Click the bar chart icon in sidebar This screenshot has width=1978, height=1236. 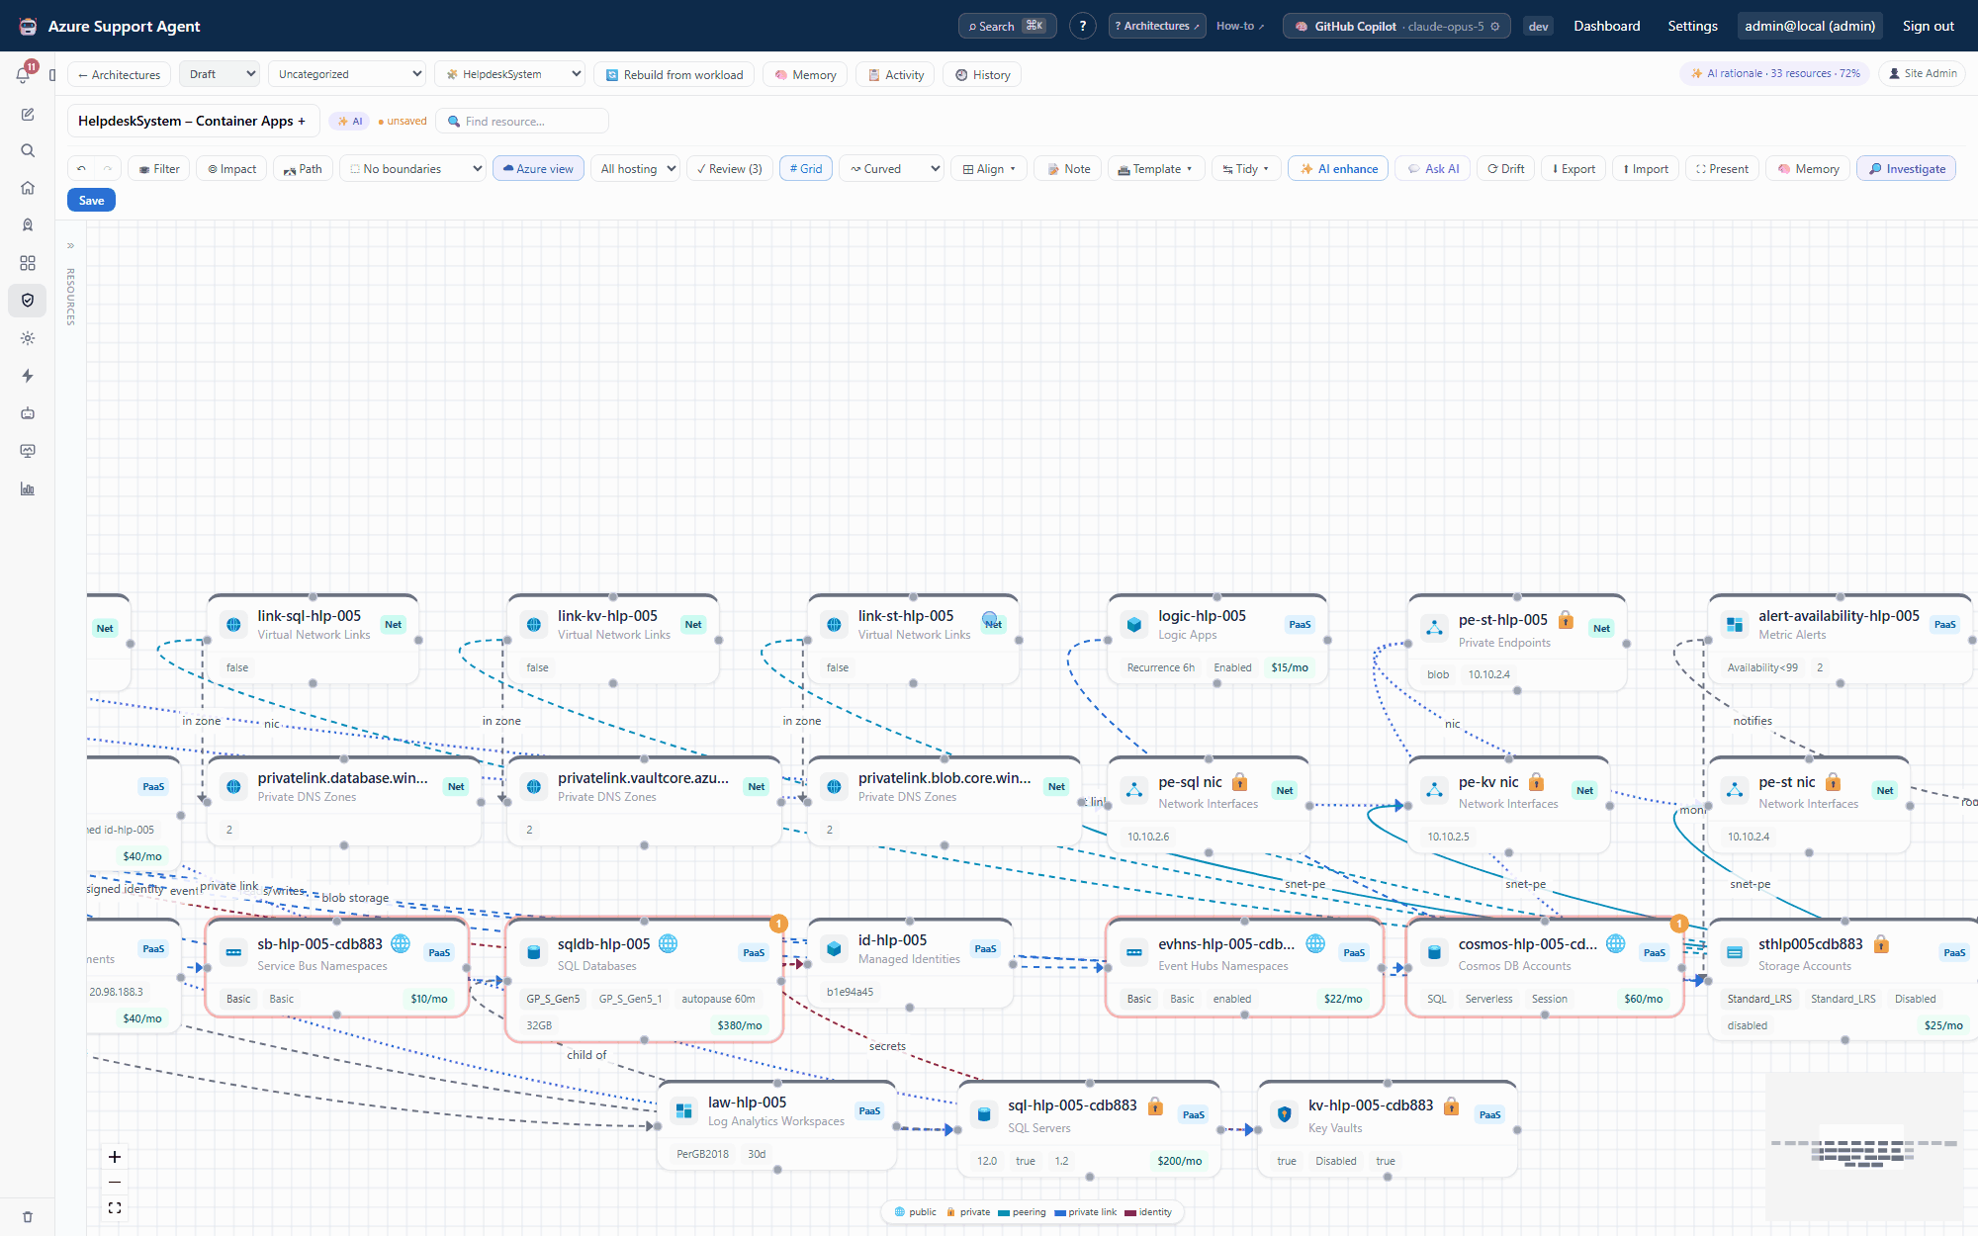28,488
